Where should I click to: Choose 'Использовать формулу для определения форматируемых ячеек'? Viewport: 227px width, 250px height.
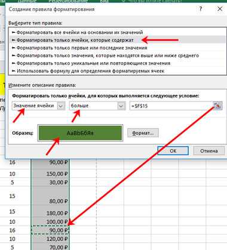(88, 71)
